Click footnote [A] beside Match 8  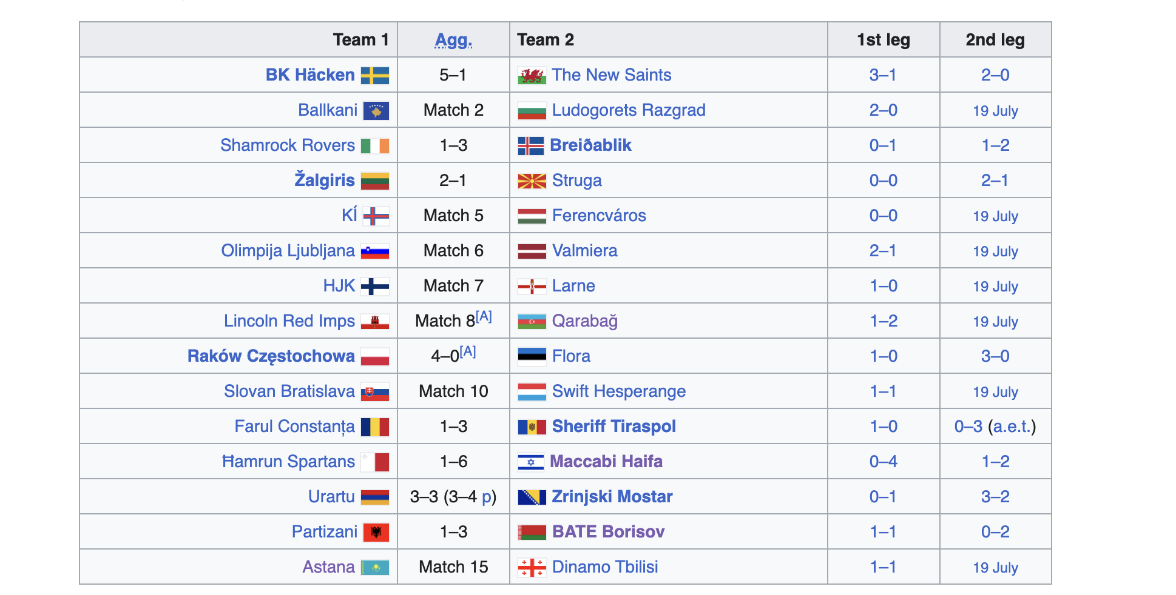[x=484, y=316]
